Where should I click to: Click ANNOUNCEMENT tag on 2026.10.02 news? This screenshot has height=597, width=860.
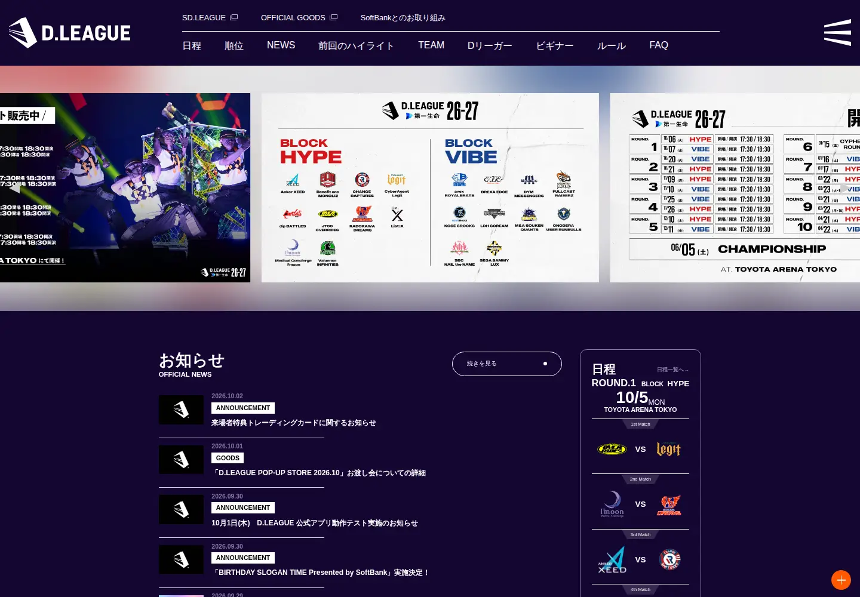[243, 408]
